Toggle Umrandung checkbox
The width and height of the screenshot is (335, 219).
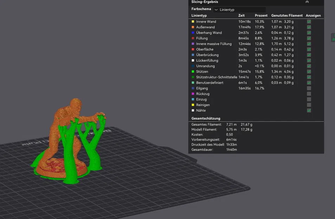tap(309, 66)
